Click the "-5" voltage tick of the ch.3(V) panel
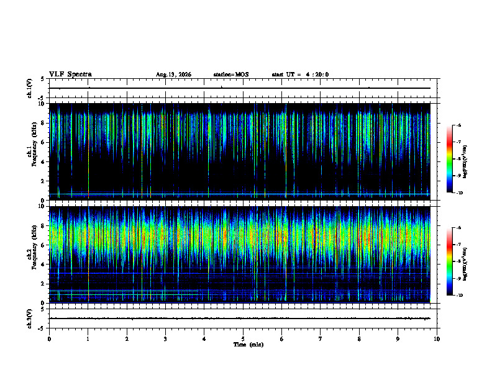The width and height of the screenshot is (492, 380). pos(42,328)
